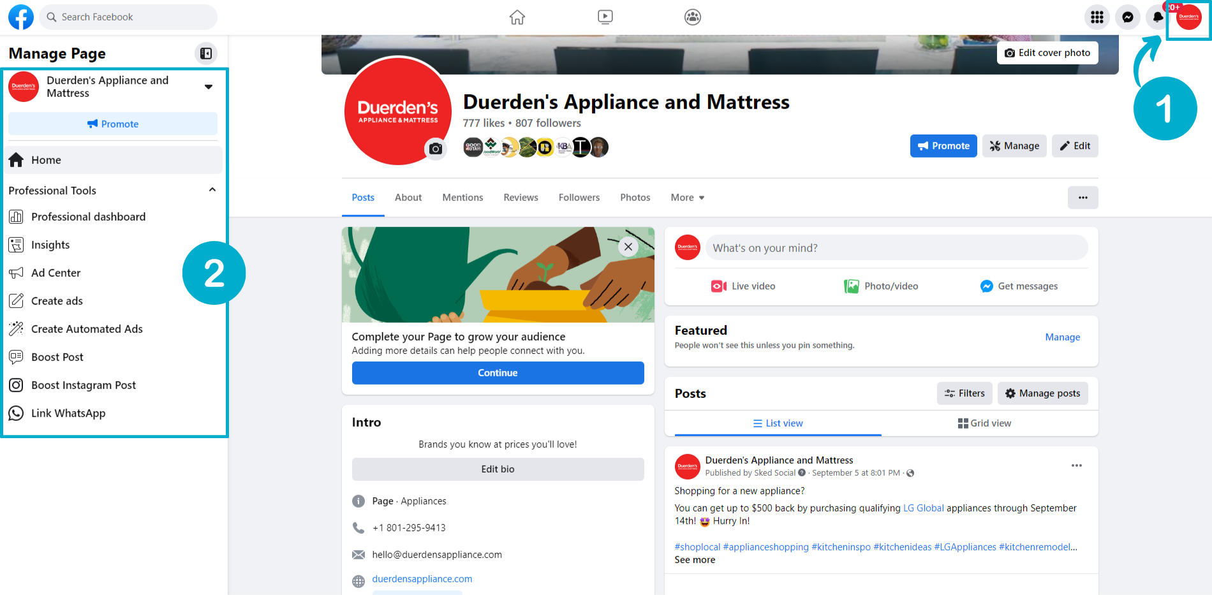Add a Photo/video to post
Viewport: 1212px width, 595px height.
pos(881,286)
